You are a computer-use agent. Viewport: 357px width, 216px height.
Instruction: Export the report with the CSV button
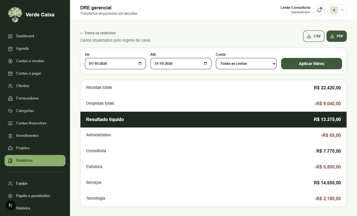[314, 36]
